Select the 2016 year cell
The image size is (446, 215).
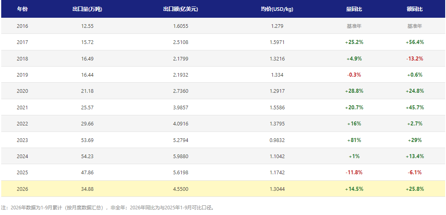23,26
